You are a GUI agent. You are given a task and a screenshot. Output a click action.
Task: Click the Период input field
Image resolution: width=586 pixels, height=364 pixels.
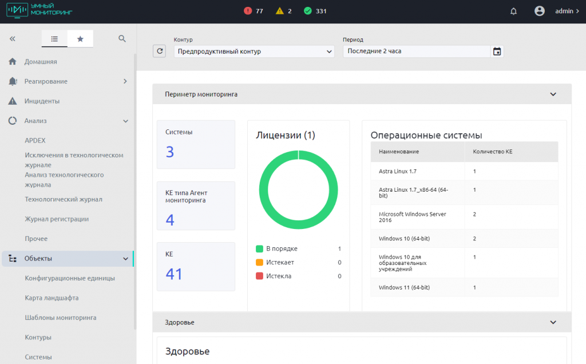point(416,52)
